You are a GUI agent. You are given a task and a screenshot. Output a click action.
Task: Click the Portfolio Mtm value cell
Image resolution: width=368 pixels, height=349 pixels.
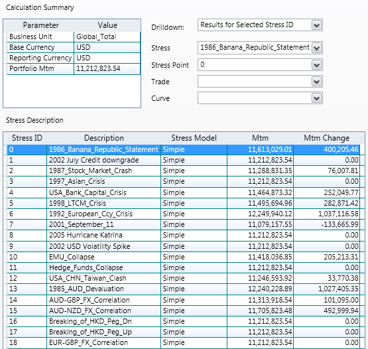click(107, 68)
